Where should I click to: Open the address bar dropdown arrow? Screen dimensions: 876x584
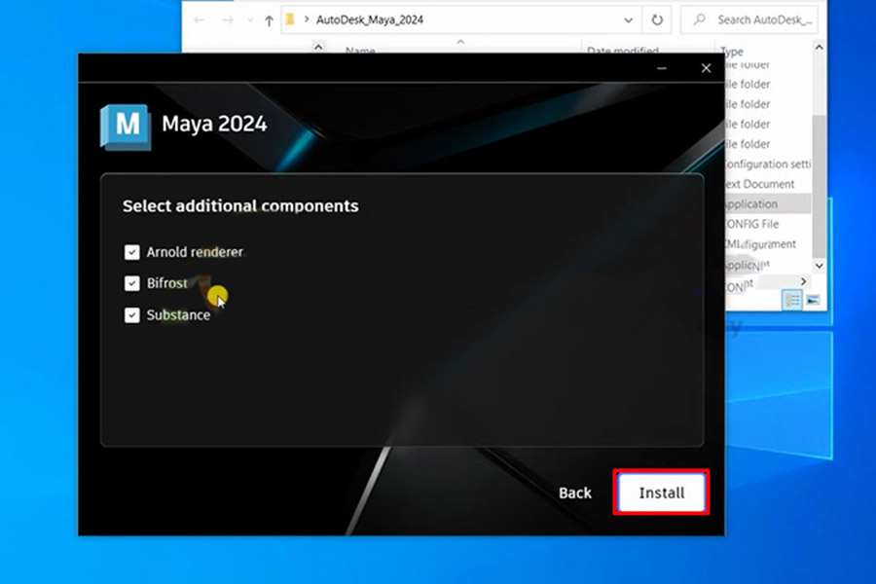[627, 18]
